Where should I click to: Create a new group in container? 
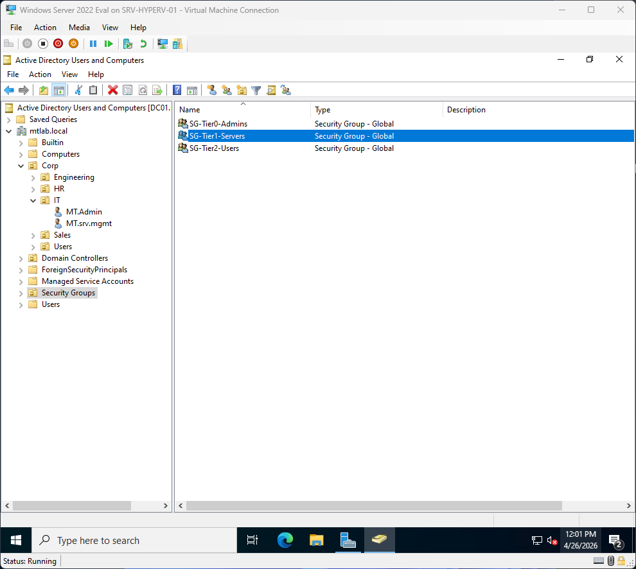click(x=227, y=90)
